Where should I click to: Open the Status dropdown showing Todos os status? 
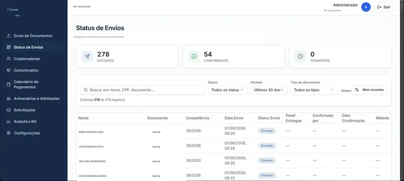tap(228, 90)
